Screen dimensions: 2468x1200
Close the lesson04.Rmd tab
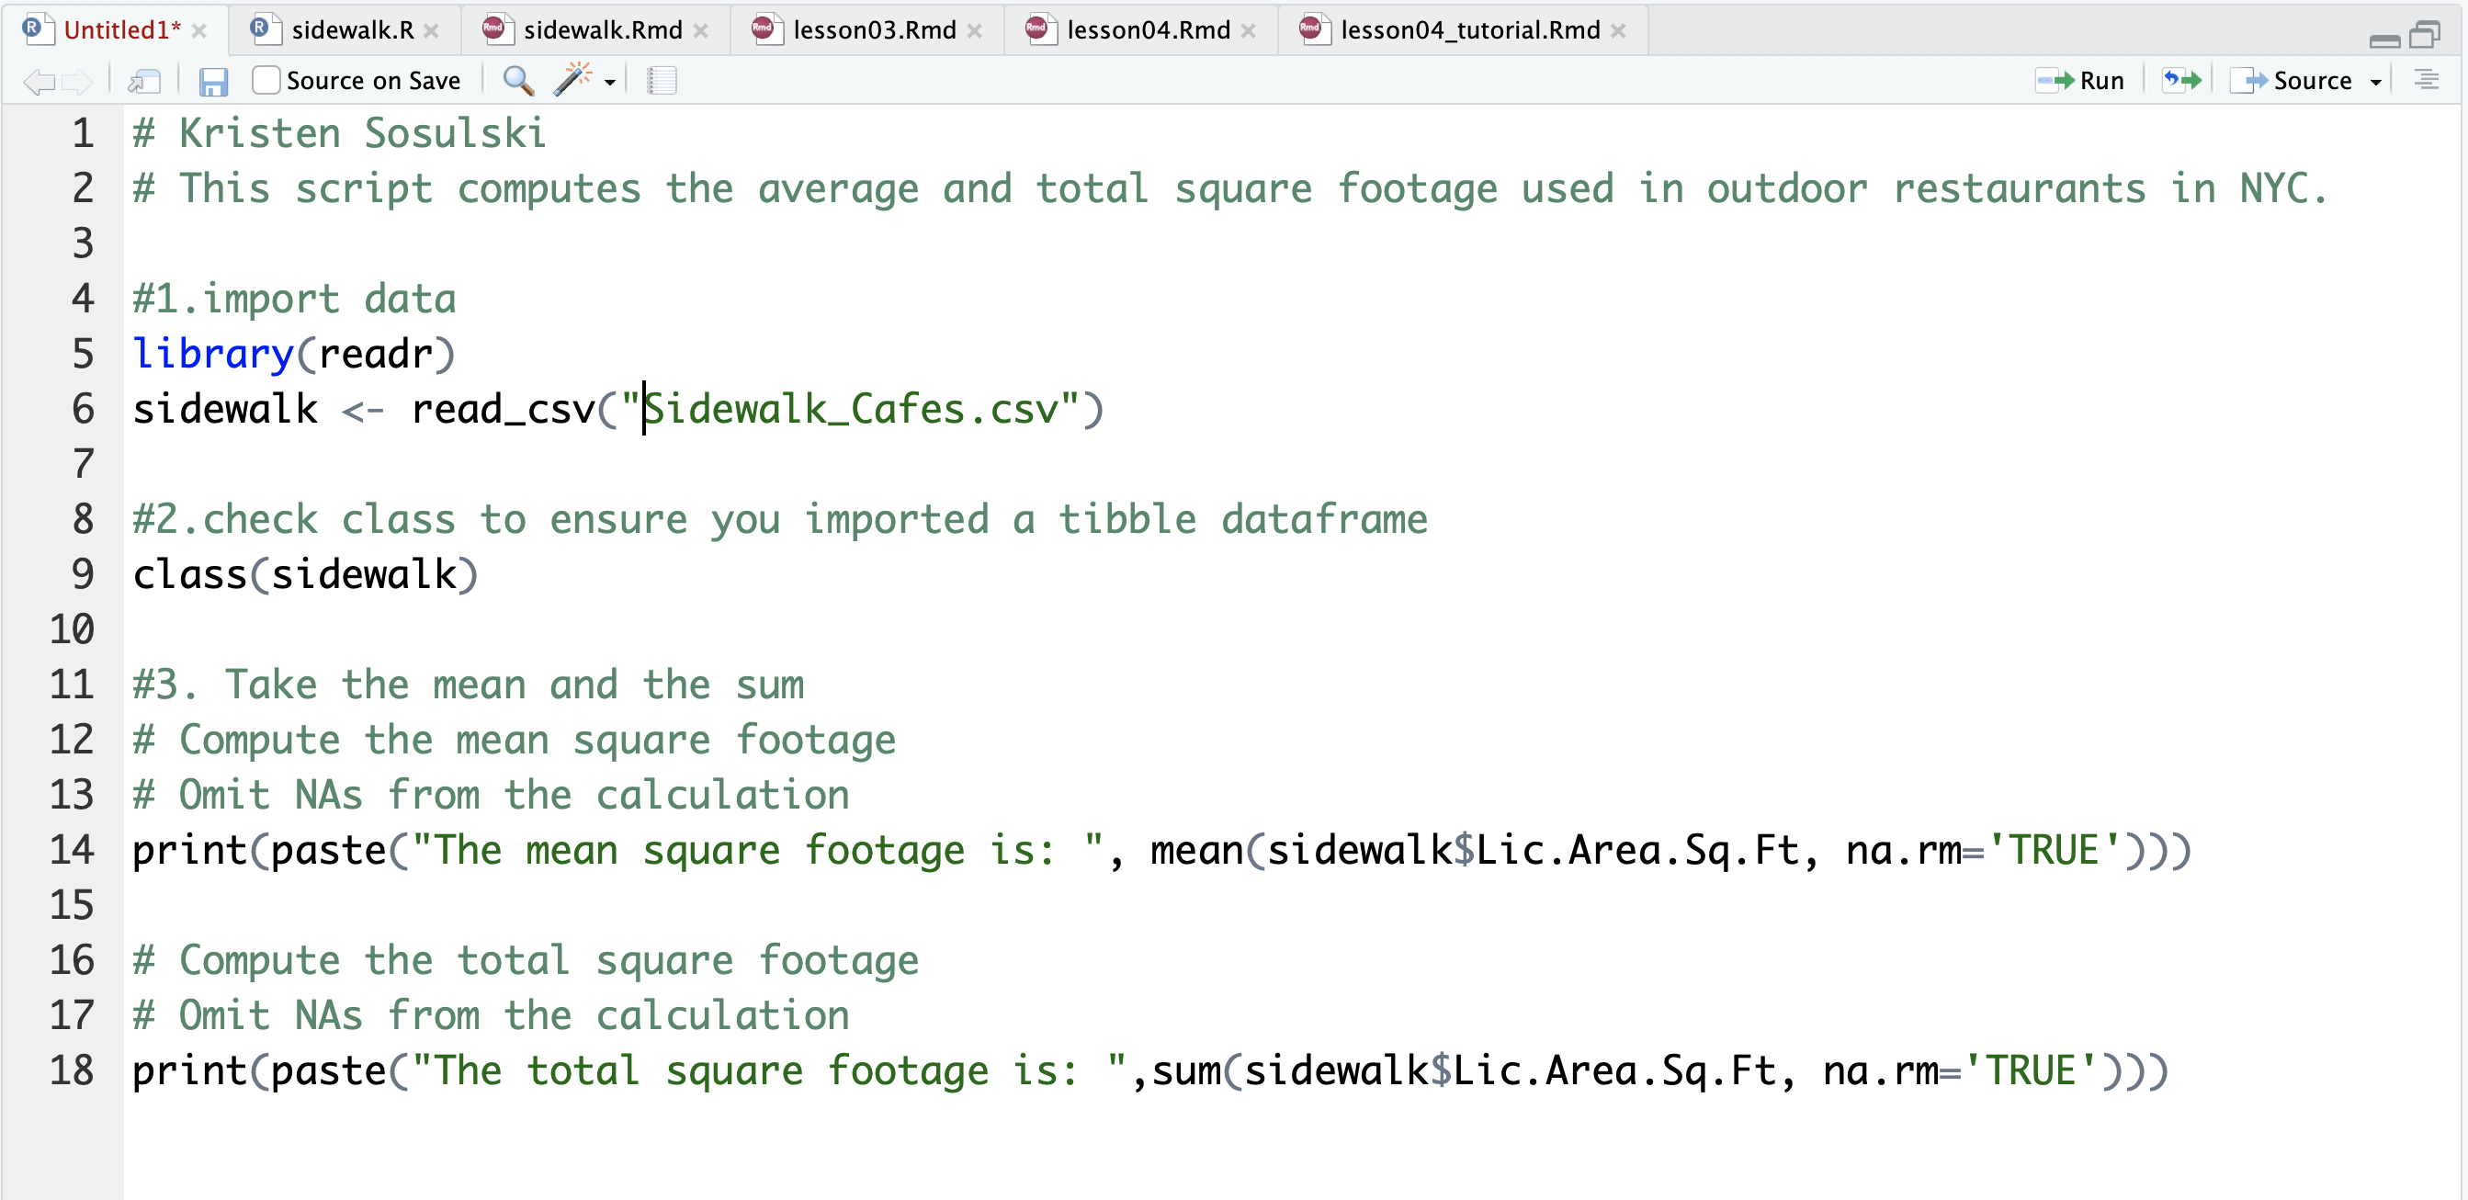tap(1250, 30)
